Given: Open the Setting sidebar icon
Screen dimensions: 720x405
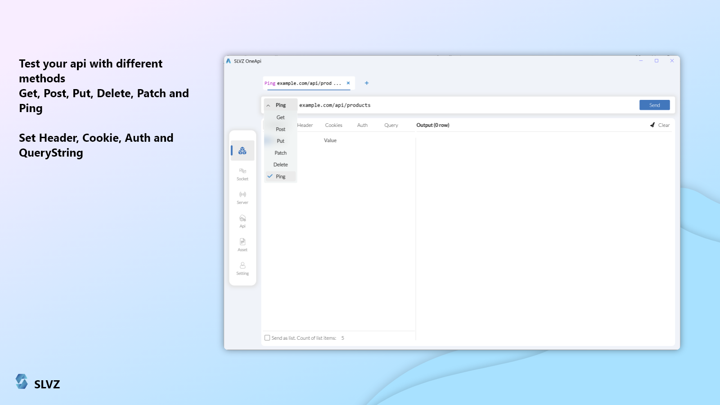Looking at the screenshot, I should click(x=243, y=269).
